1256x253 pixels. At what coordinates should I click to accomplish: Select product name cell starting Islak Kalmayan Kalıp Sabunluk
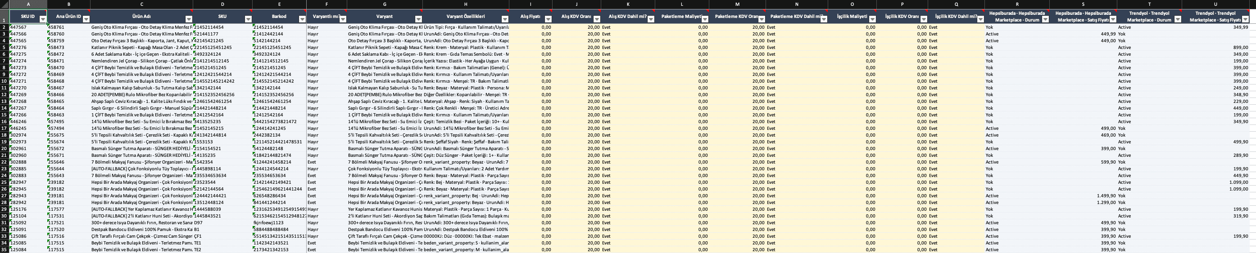[x=141, y=88]
